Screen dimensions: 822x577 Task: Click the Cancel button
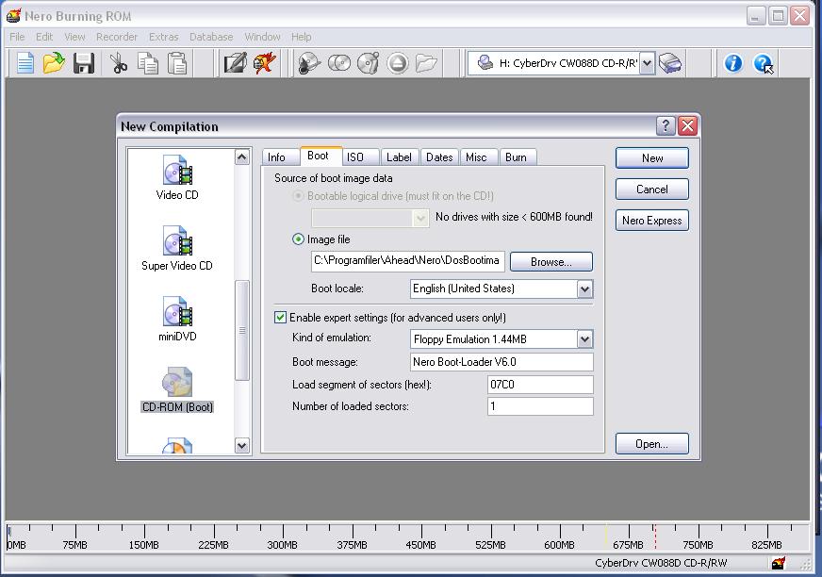(652, 190)
